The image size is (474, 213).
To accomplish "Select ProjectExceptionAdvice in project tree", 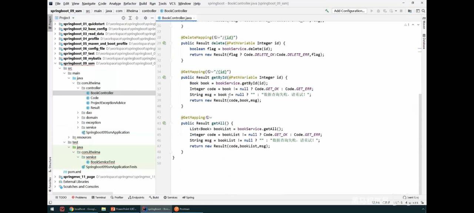I will coord(108,103).
